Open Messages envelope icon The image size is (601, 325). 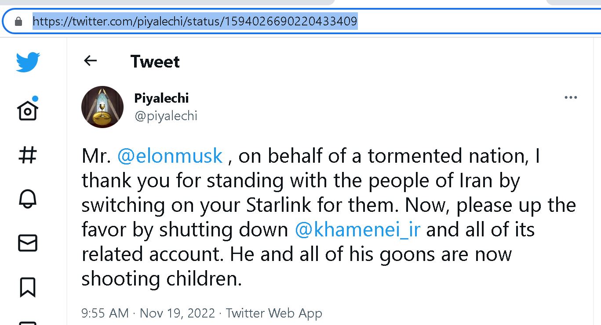[28, 243]
